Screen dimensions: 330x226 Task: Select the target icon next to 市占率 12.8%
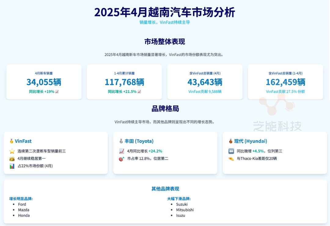122,159
